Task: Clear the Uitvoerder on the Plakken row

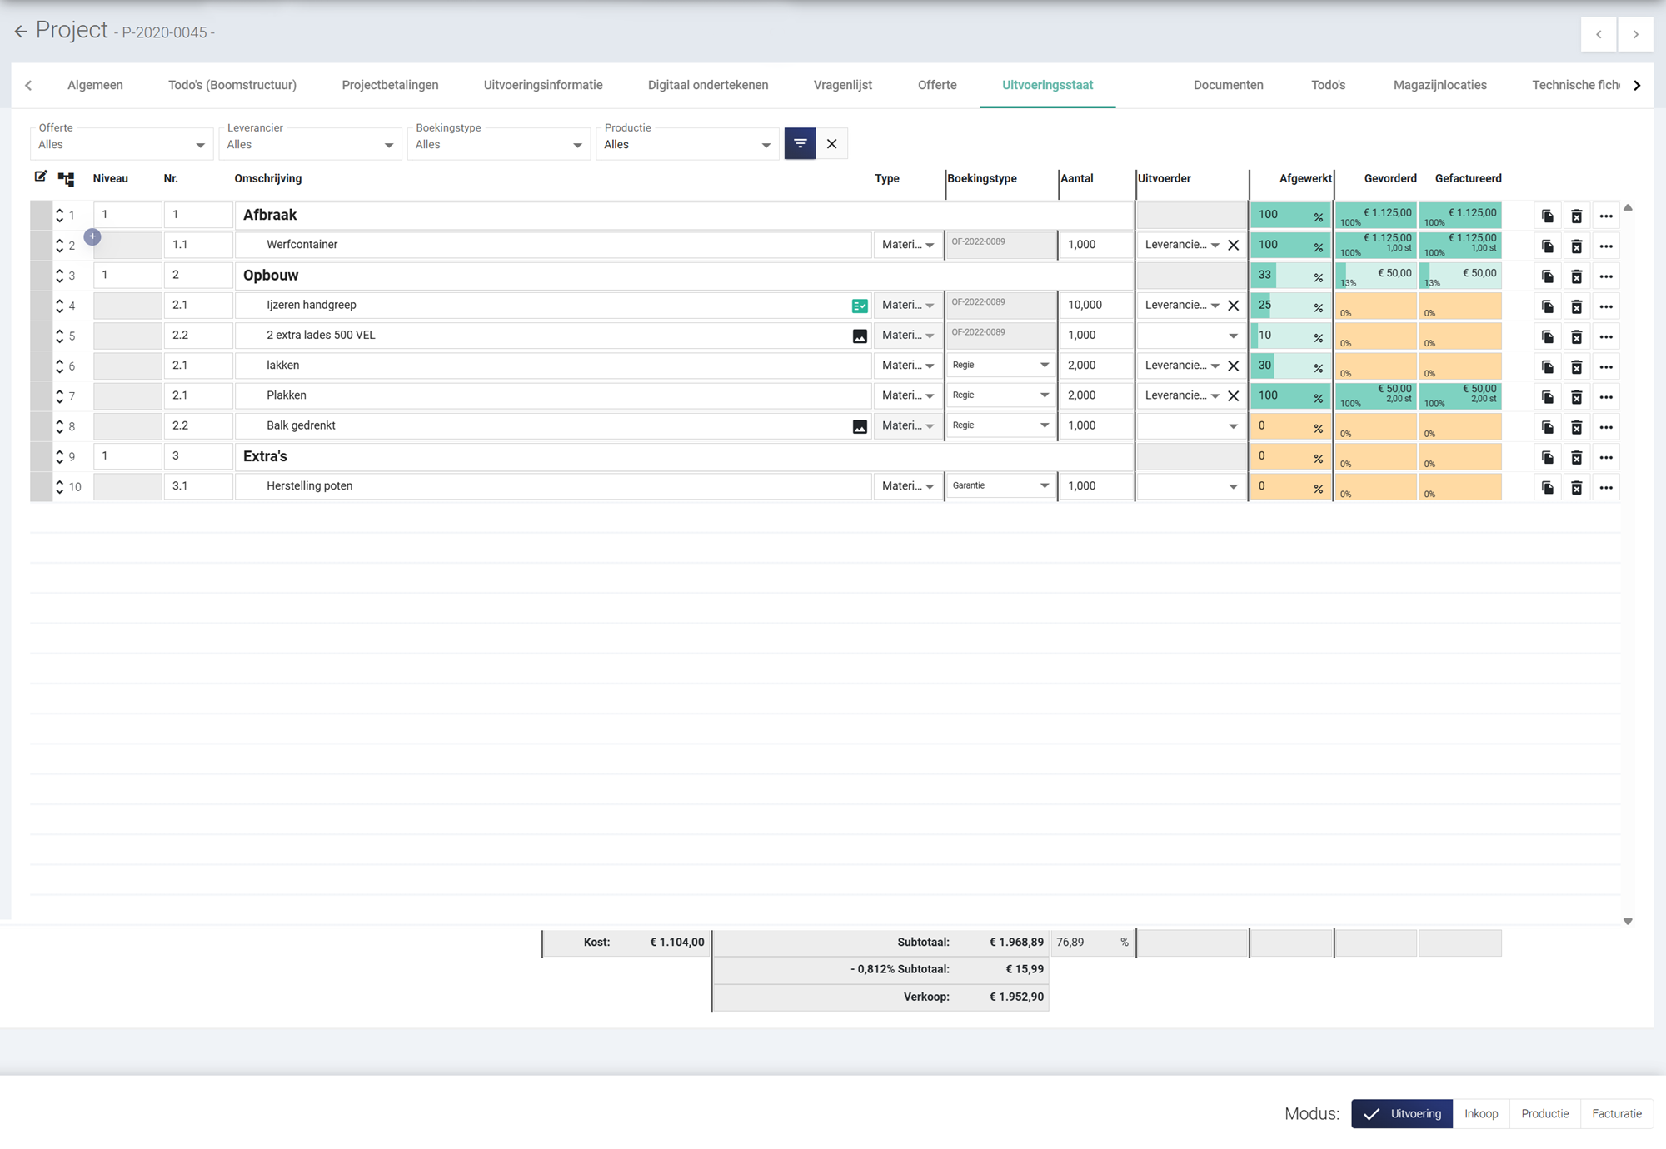Action: (1234, 395)
